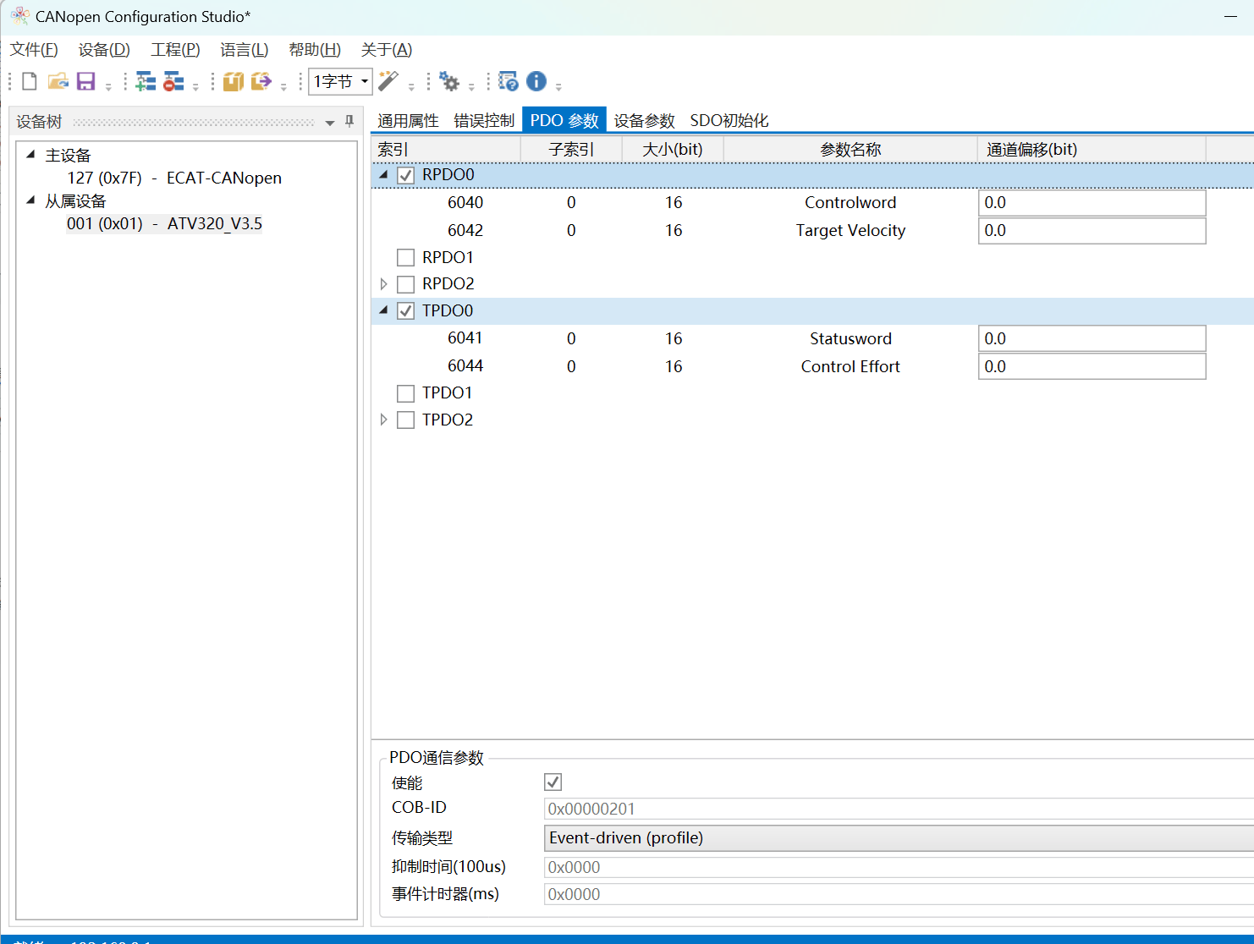Enable the TPDO1 checkbox
The image size is (1254, 944).
click(x=406, y=393)
